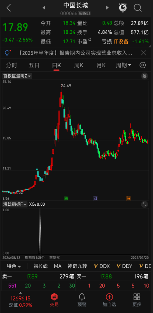Select the MA overlay option

click(x=58, y=266)
